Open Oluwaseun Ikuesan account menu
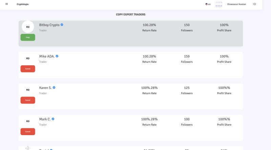This screenshot has height=150, width=271. 236,4
